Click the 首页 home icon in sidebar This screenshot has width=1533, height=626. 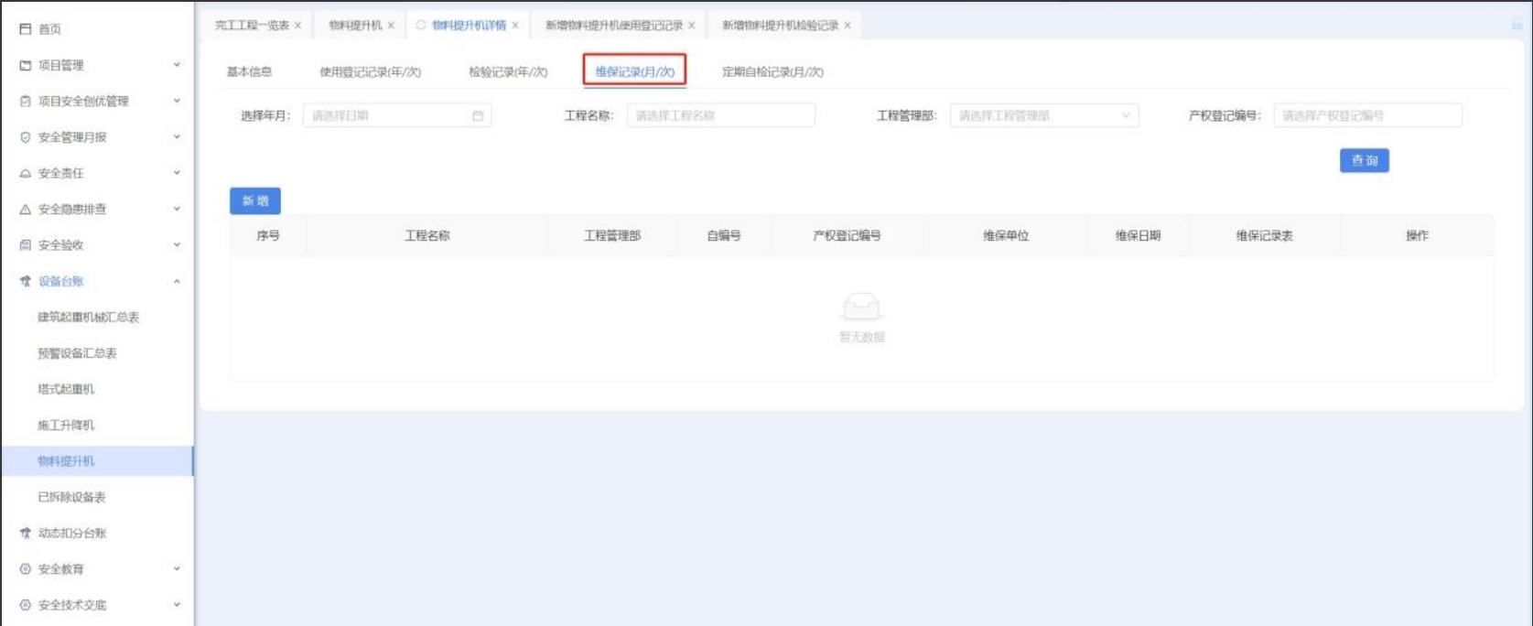pyautogui.click(x=26, y=29)
